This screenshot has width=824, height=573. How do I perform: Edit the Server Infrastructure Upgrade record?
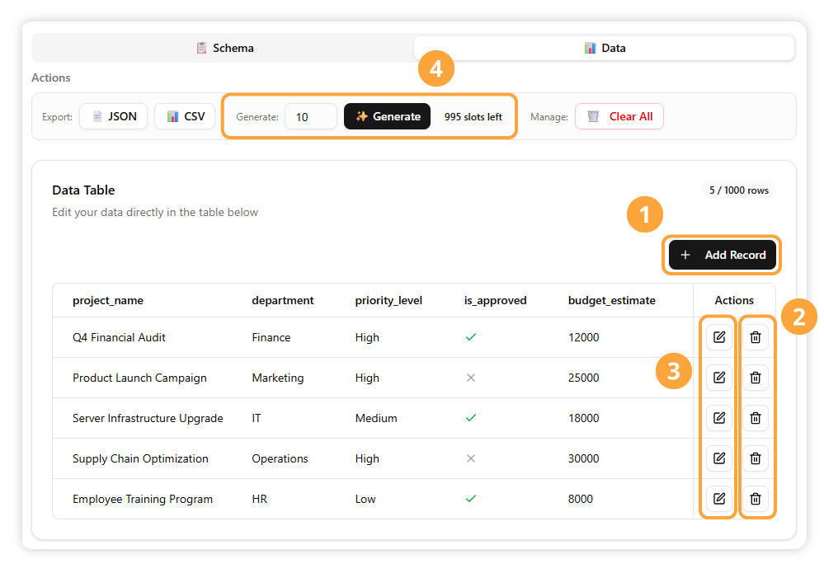point(718,418)
